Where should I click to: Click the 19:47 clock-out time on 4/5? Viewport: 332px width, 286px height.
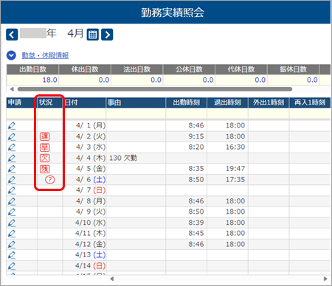(x=235, y=169)
